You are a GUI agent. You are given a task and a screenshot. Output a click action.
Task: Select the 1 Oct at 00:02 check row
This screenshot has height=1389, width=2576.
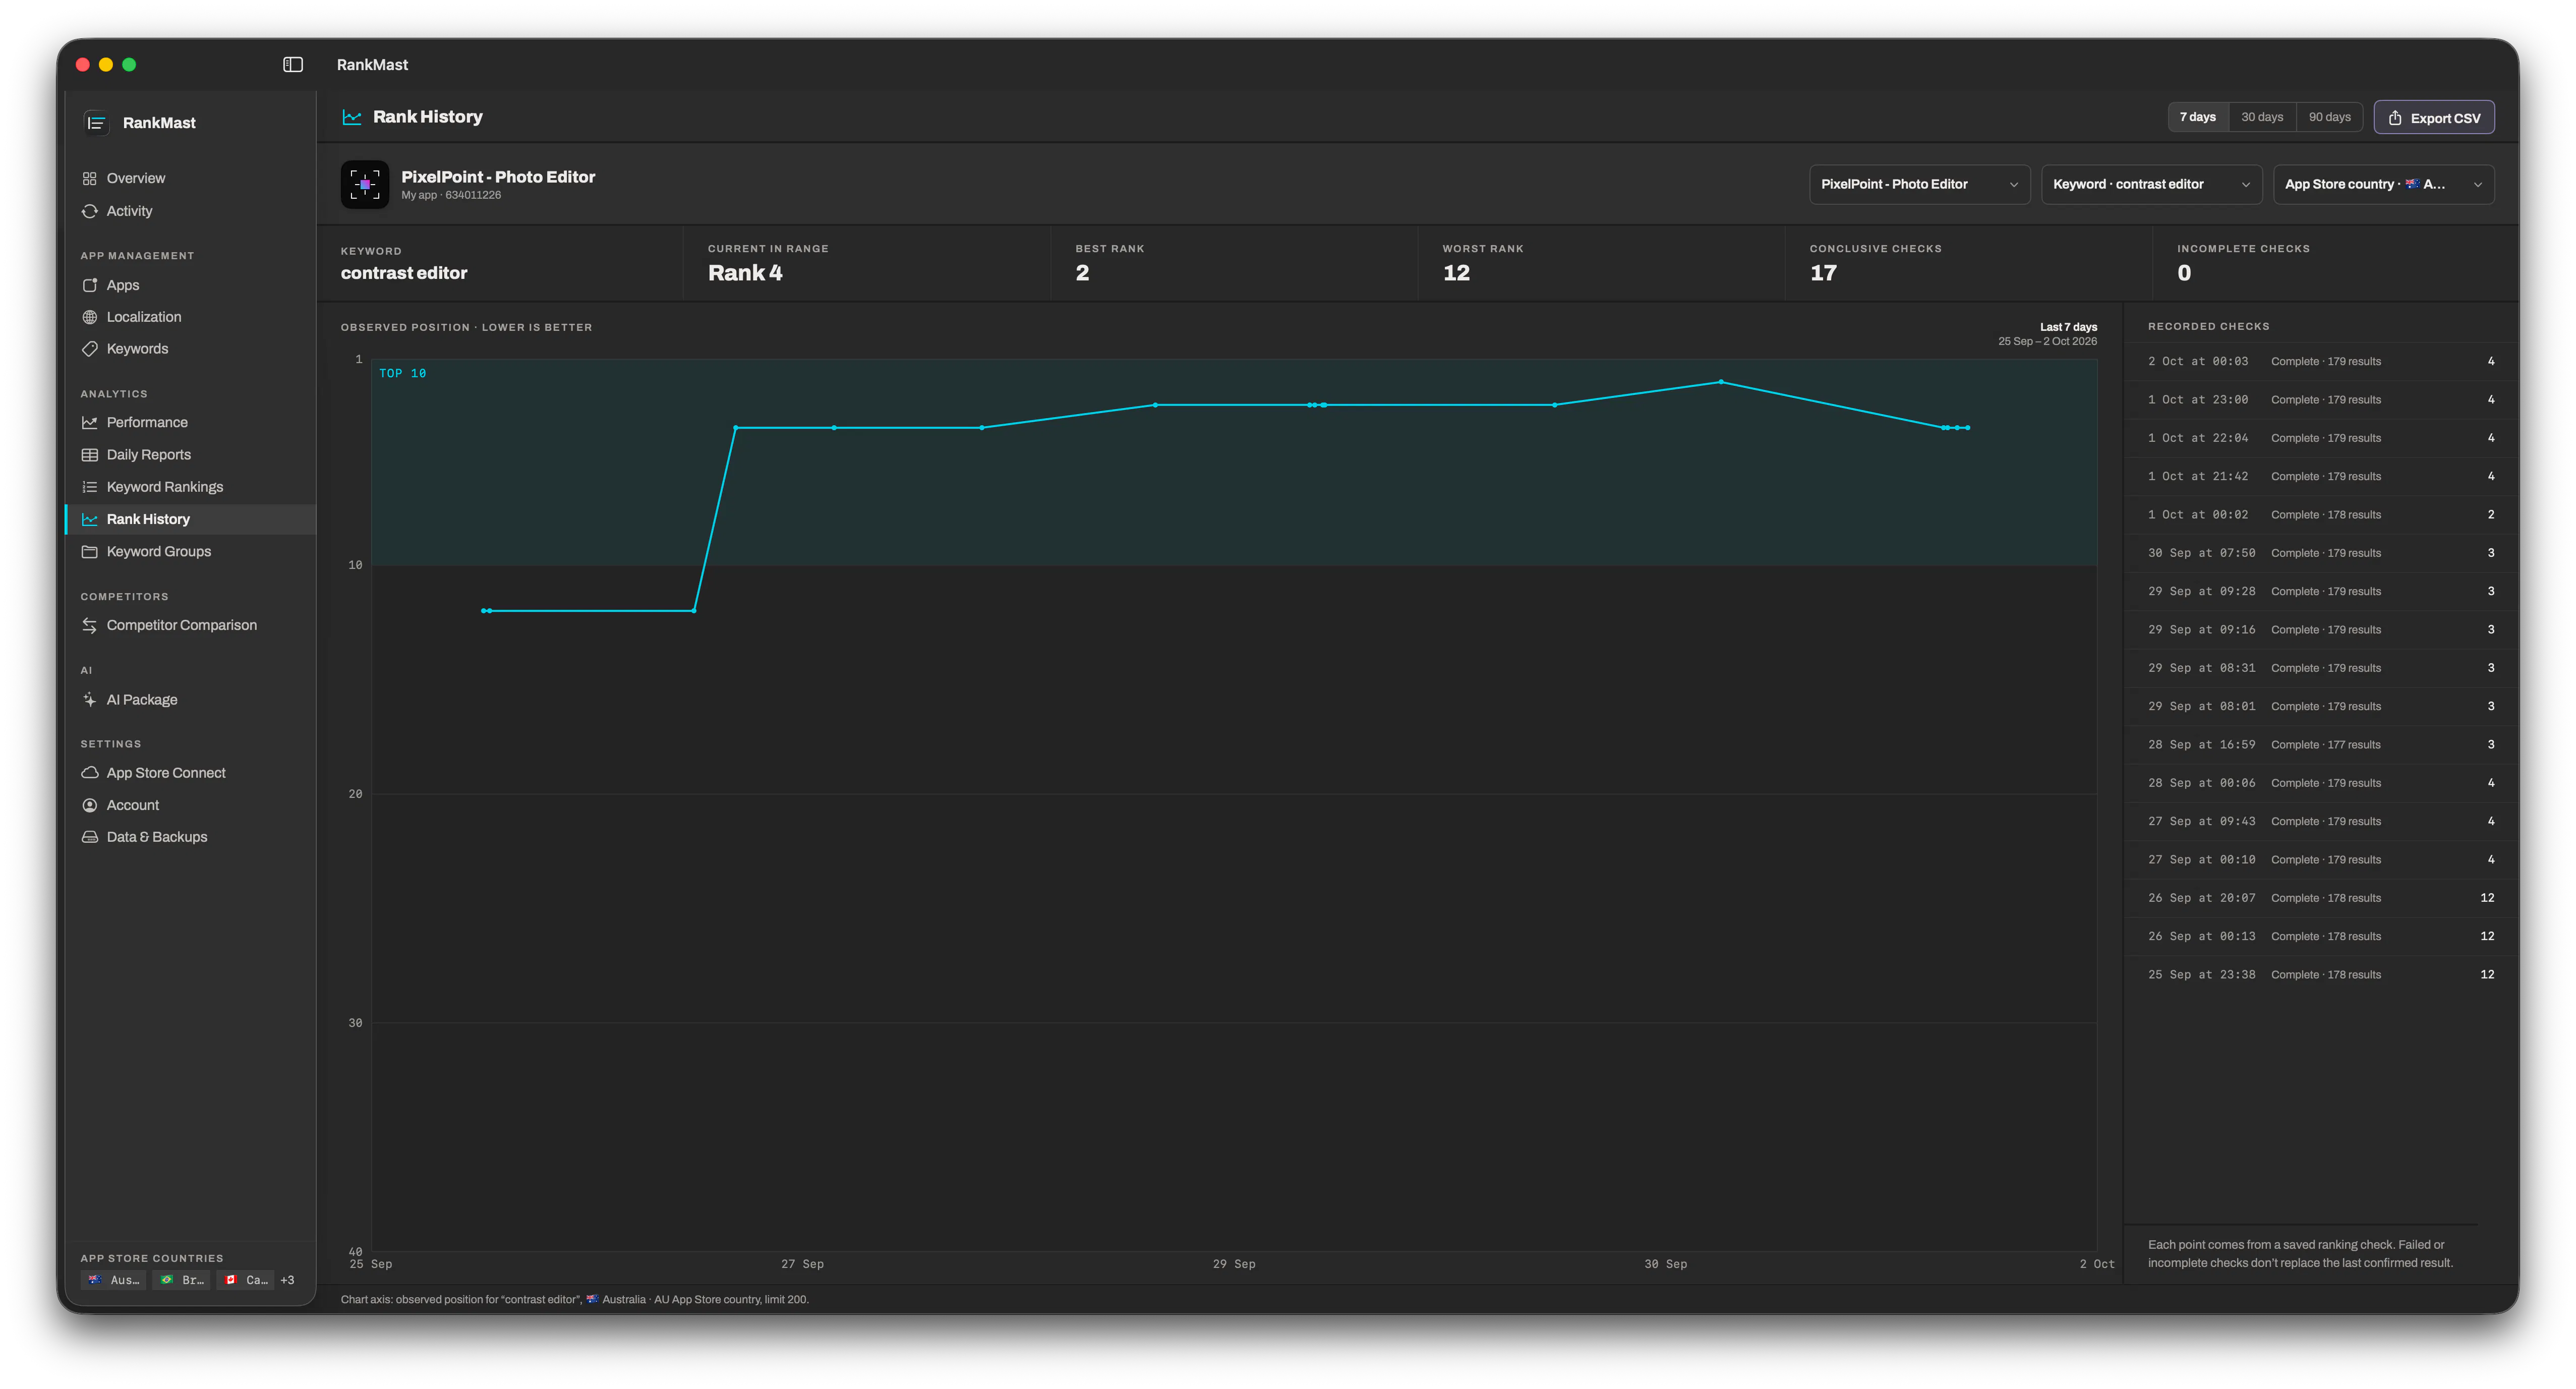(x=2320, y=515)
